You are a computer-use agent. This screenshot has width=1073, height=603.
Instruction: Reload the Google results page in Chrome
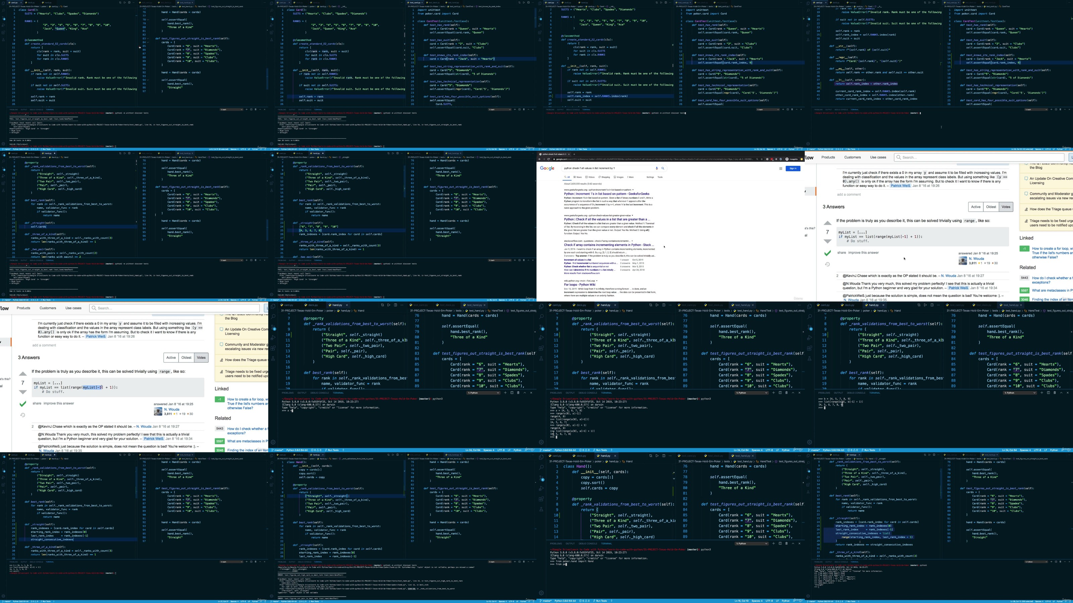tap(548, 159)
